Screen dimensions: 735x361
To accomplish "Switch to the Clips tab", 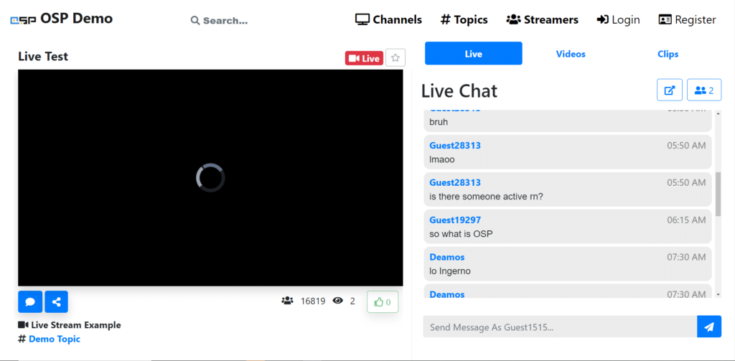I will (x=668, y=54).
